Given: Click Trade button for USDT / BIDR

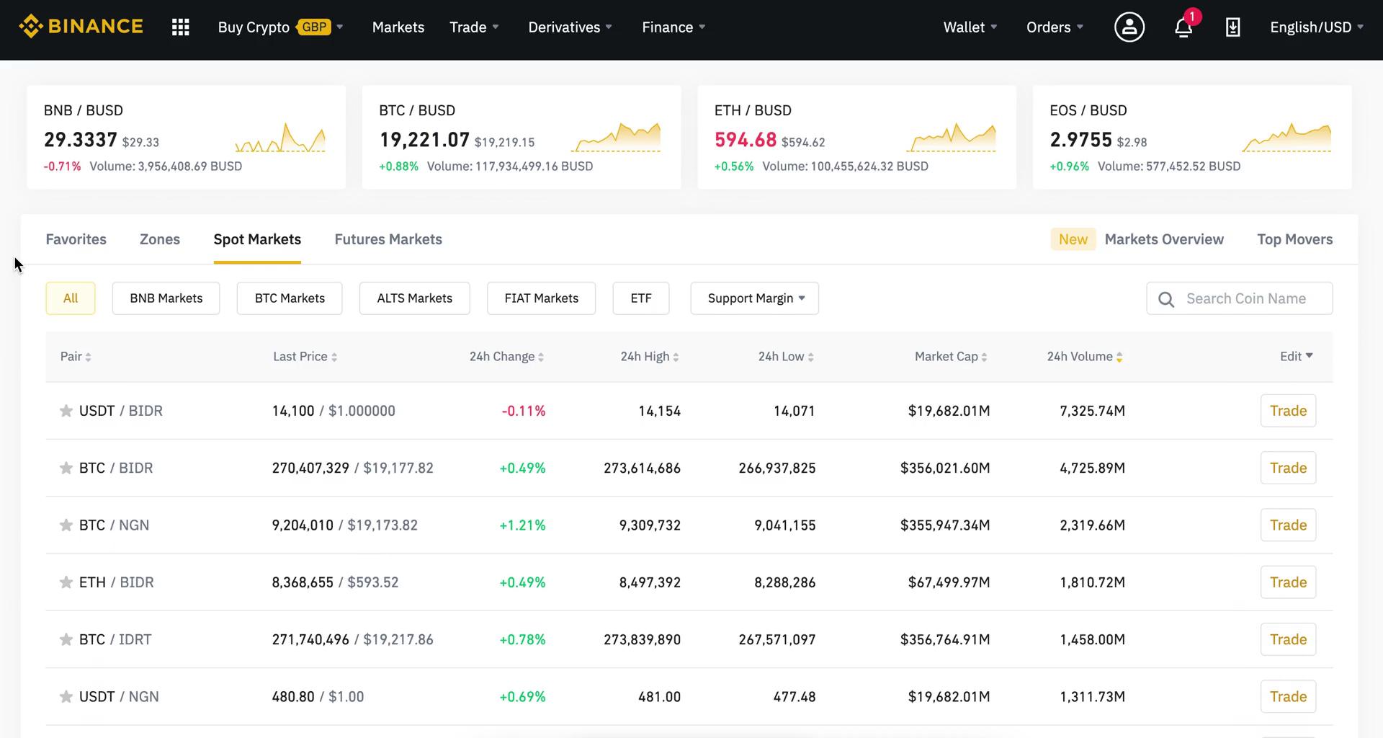Looking at the screenshot, I should point(1289,411).
